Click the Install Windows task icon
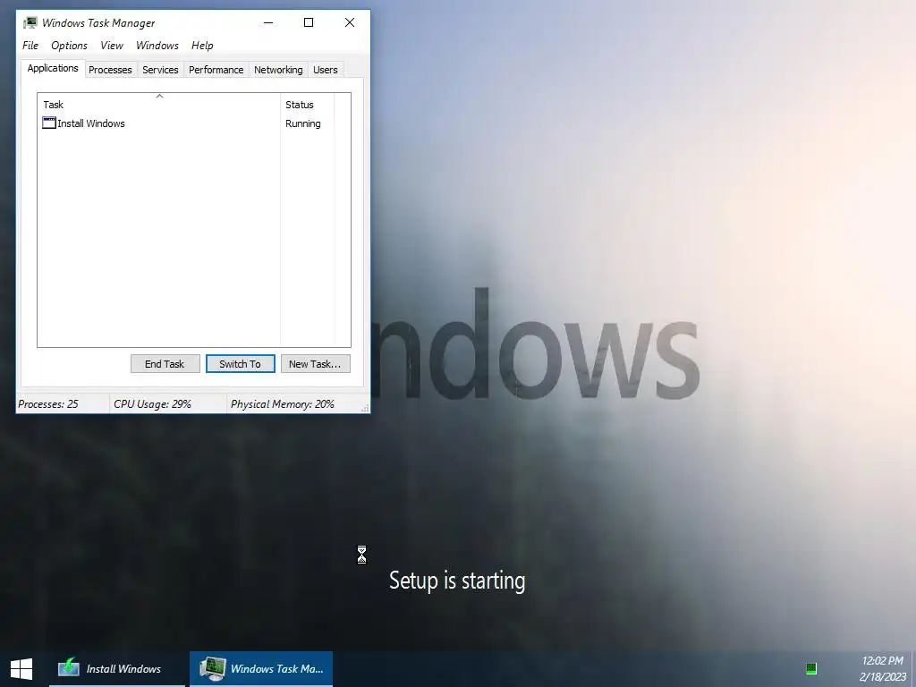Screen dimensions: 916x687 click(x=49, y=123)
